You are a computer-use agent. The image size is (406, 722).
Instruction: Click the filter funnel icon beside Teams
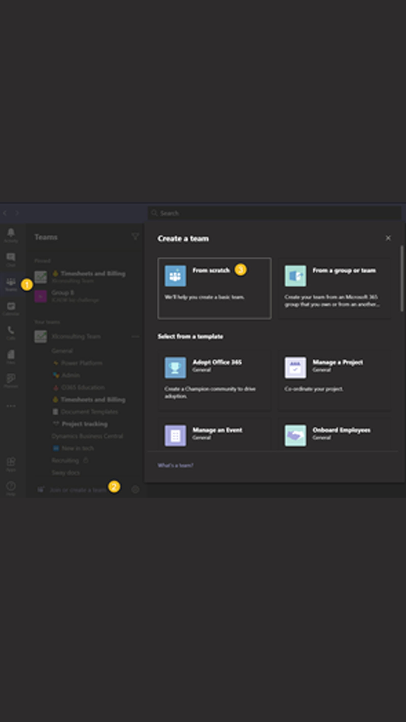tap(135, 236)
